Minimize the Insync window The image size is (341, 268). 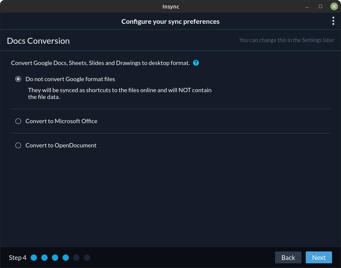coord(307,6)
